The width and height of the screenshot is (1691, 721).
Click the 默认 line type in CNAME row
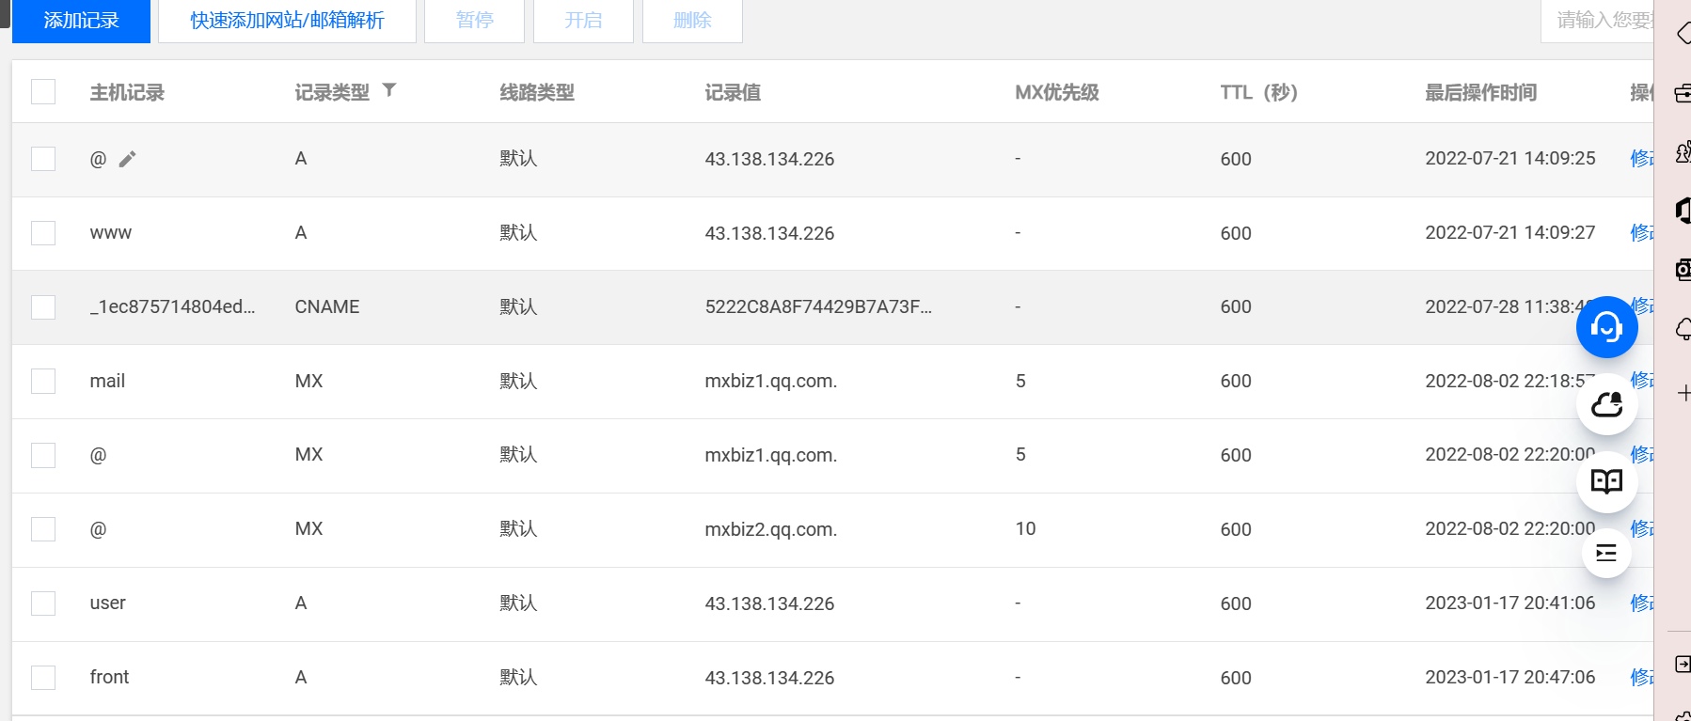point(518,307)
